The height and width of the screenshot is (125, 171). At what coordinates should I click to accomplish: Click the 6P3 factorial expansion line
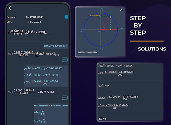(x=40, y=121)
